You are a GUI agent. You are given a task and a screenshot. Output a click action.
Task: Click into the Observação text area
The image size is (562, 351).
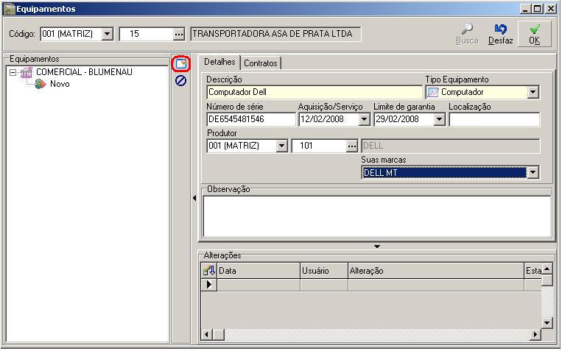376,216
